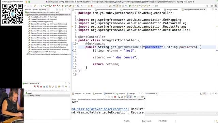Click 'Smart Insert' in status bar

coord(146,121)
